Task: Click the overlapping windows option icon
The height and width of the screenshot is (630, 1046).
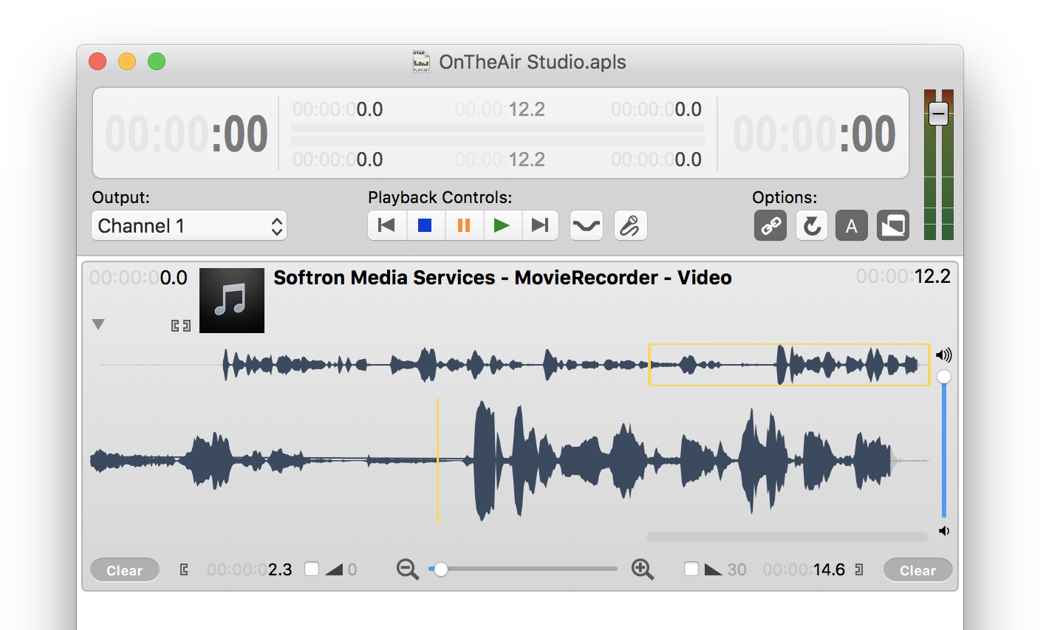Action: pos(893,225)
